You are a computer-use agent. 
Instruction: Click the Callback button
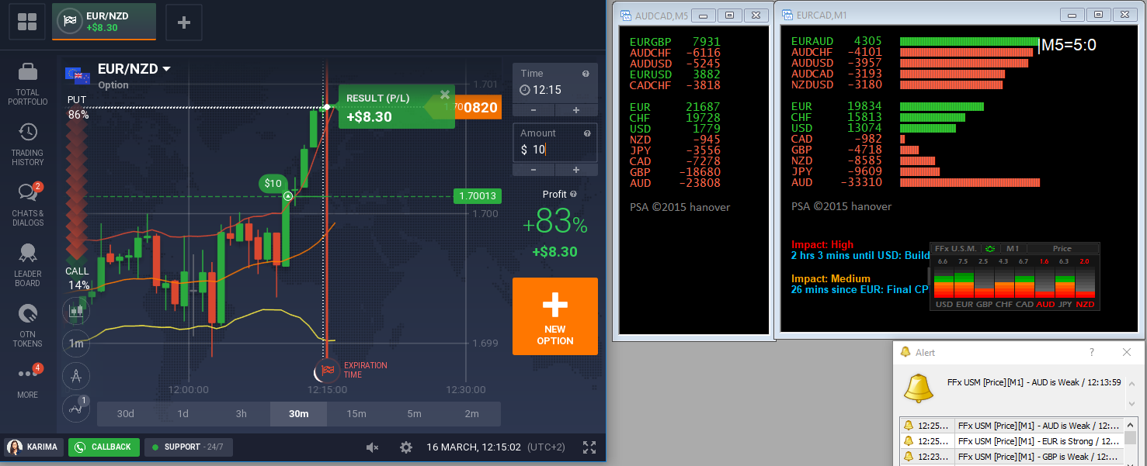[104, 447]
